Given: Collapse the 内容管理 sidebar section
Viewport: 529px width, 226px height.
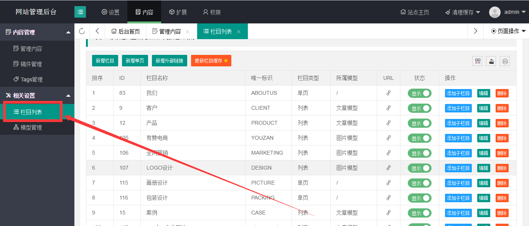Looking at the screenshot, I should coord(68,33).
